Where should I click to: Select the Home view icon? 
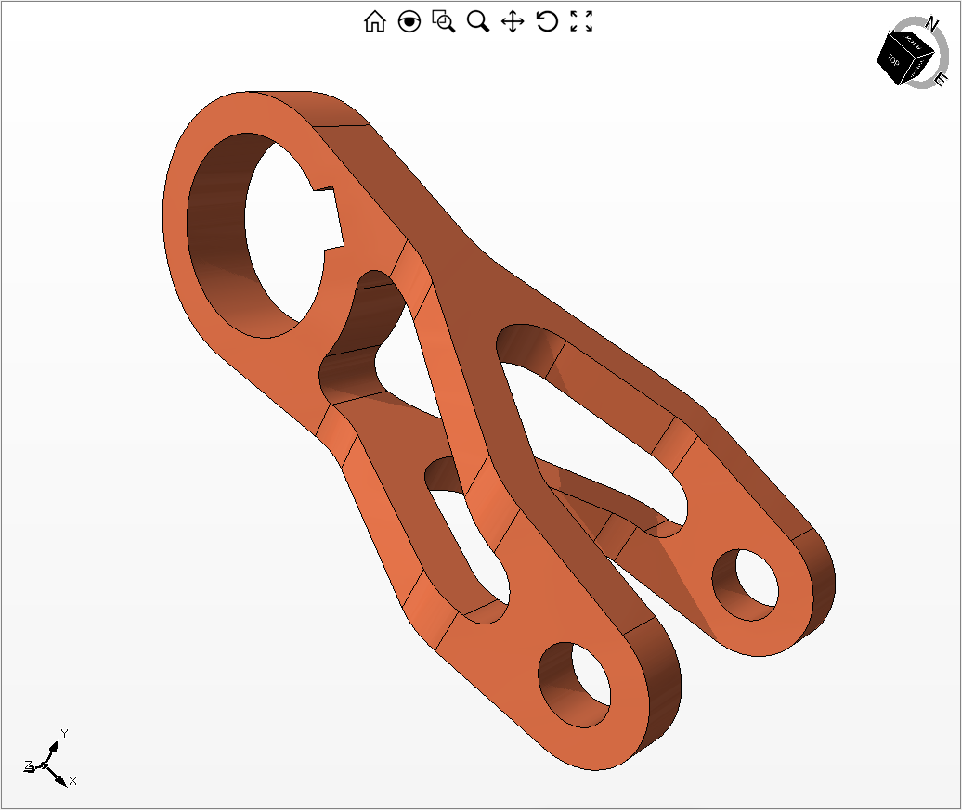click(x=375, y=23)
